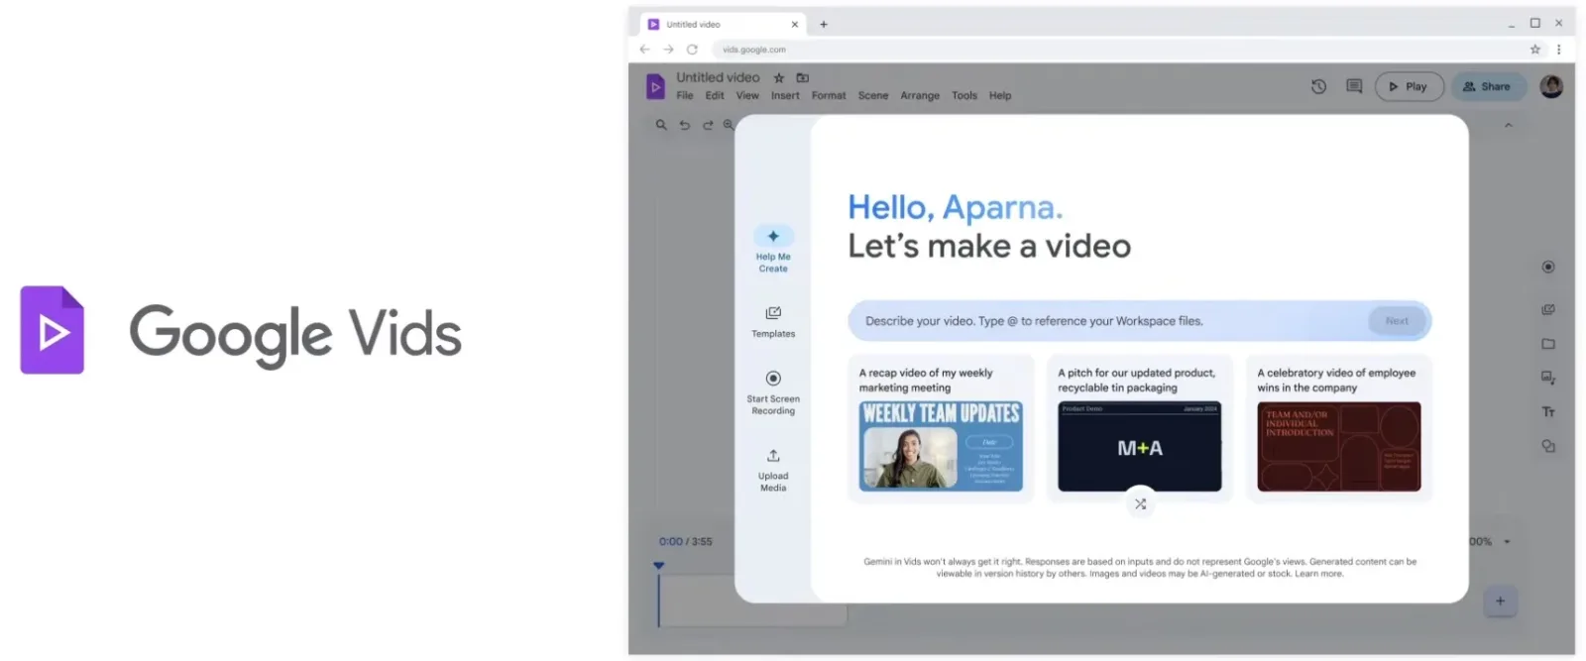The height and width of the screenshot is (661, 1586).
Task: Open the zoom percentage dropdown
Action: pyautogui.click(x=1507, y=541)
